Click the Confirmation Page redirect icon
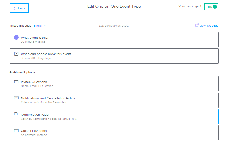 (x=16, y=114)
